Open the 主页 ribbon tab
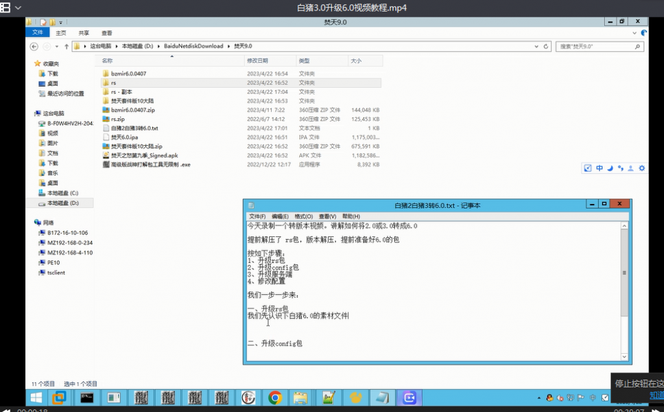 pos(61,32)
